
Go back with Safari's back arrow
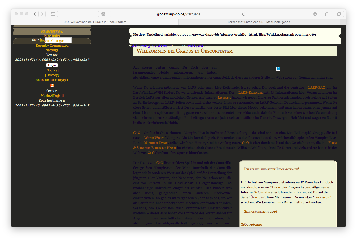[x=35, y=14]
